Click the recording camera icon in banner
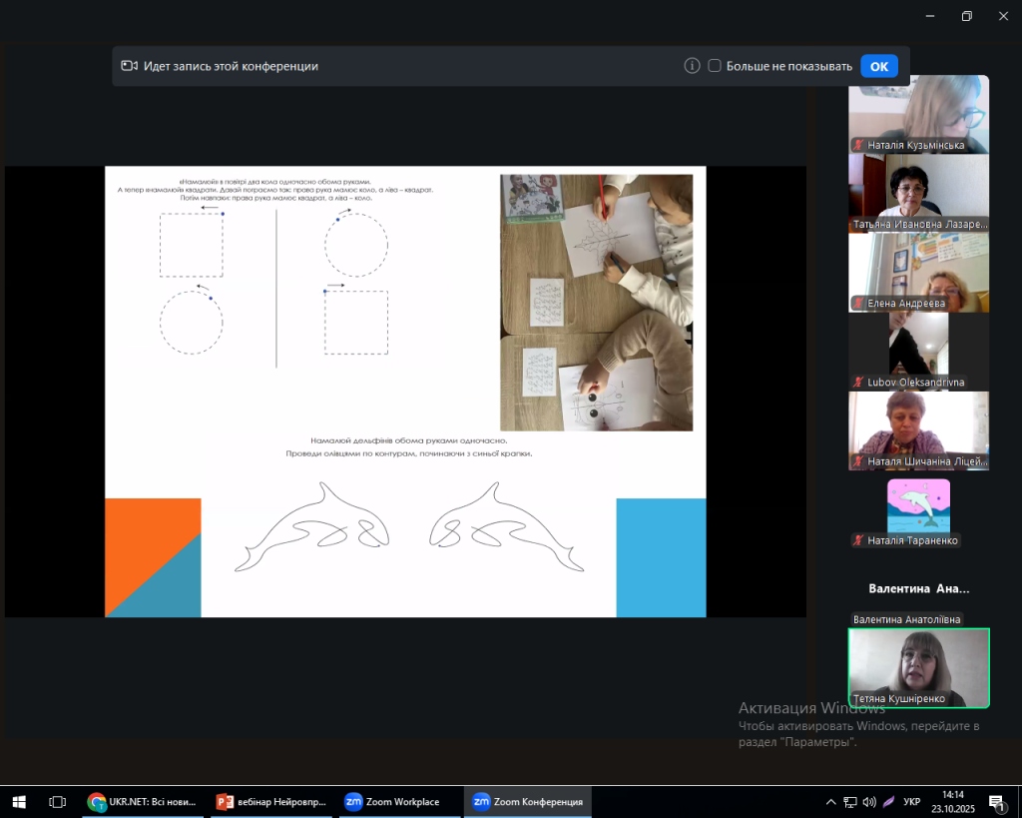 [129, 66]
